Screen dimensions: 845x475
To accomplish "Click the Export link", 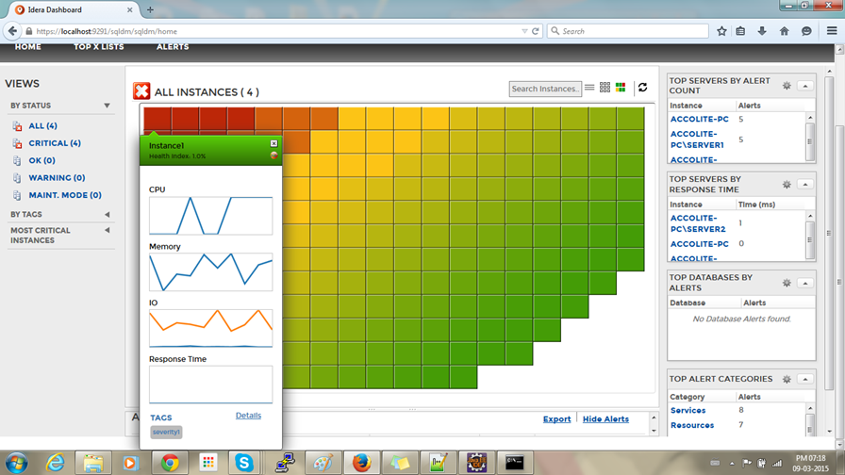I will pos(556,419).
